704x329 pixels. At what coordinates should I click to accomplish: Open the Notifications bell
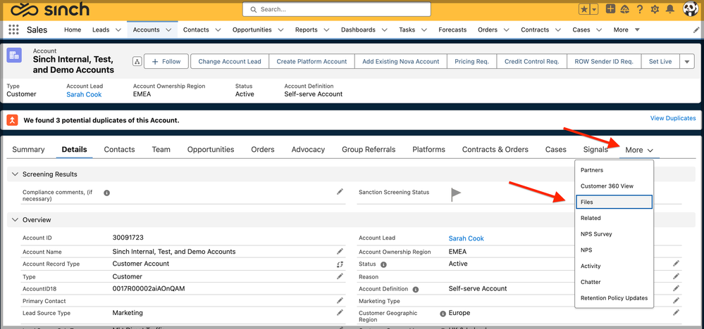click(x=670, y=9)
